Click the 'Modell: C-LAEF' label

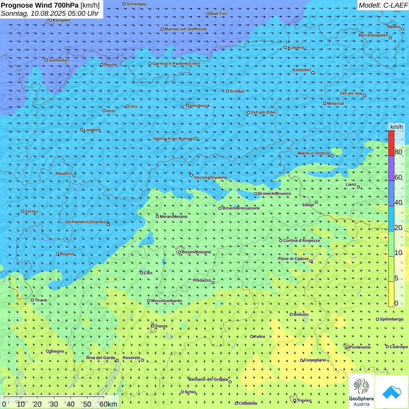tap(383, 5)
